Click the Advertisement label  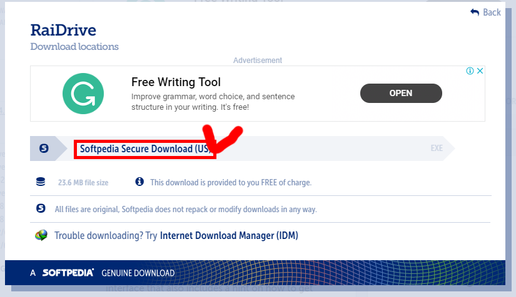(x=258, y=61)
